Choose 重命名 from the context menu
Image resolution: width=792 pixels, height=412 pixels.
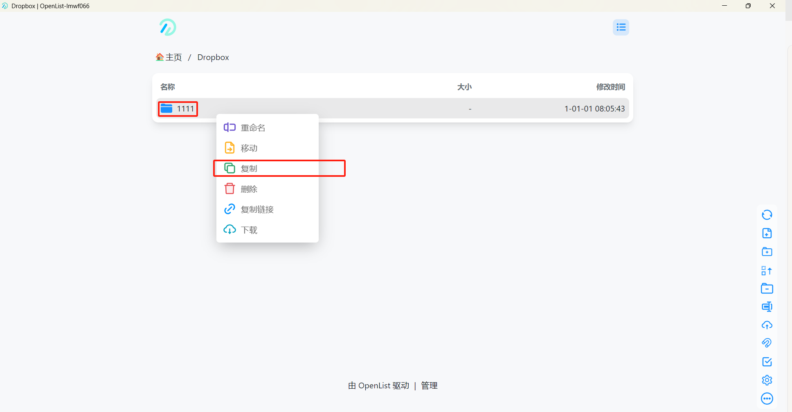tap(268, 128)
